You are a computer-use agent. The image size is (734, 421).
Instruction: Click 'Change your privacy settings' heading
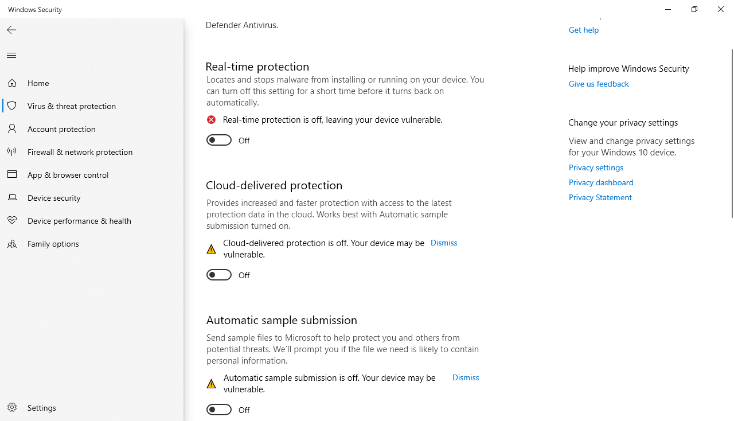coord(623,122)
